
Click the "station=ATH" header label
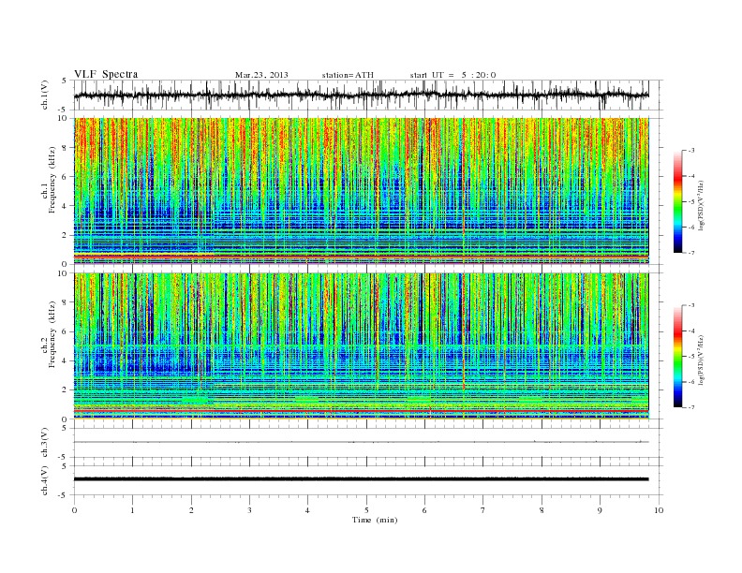[348, 75]
